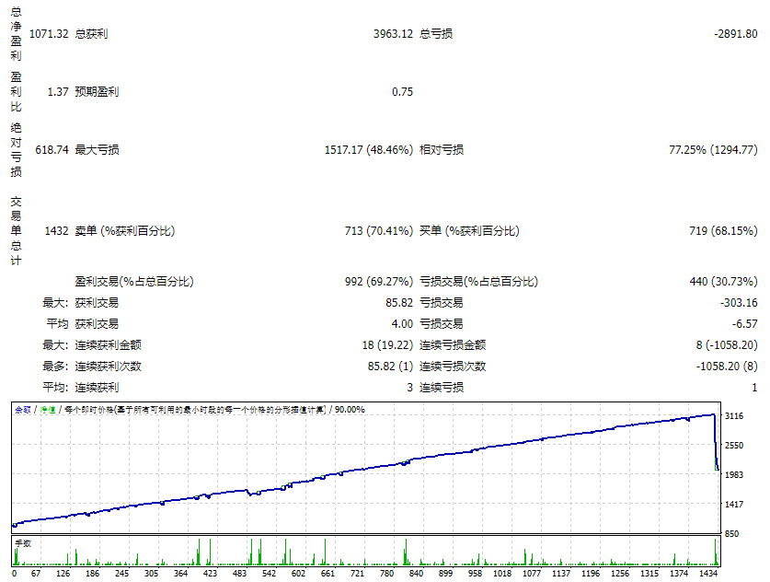Click the 2550 value on chart axis

(x=734, y=446)
